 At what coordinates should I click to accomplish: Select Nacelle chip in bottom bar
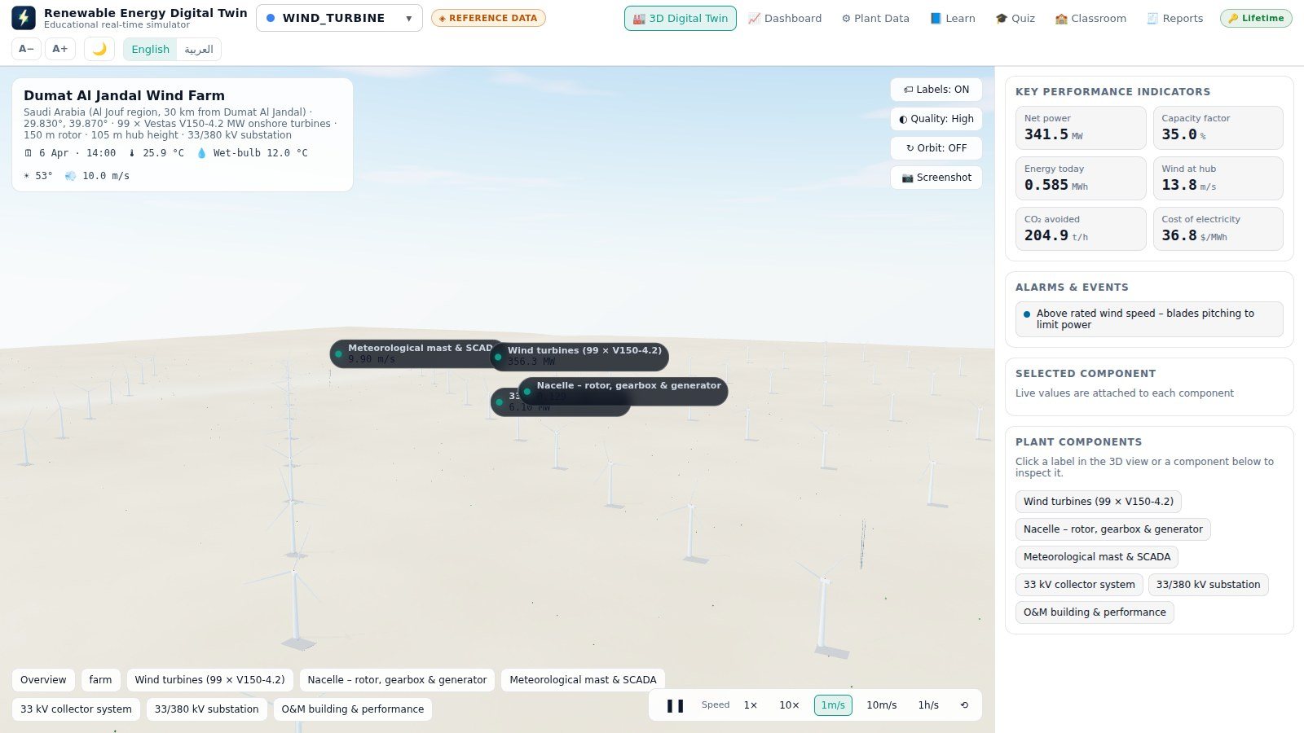click(397, 680)
